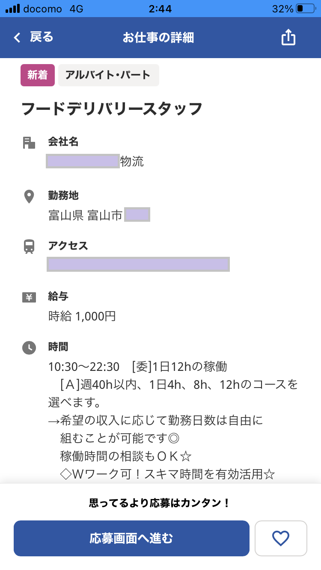Image resolution: width=321 pixels, height=570 pixels.
Task: Tap the clock time icon
Action: (x=29, y=347)
